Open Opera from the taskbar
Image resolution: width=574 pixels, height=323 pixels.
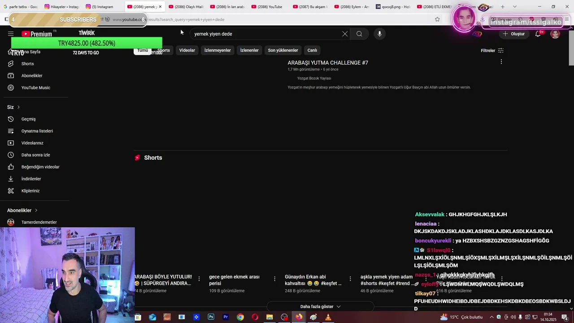(255, 317)
